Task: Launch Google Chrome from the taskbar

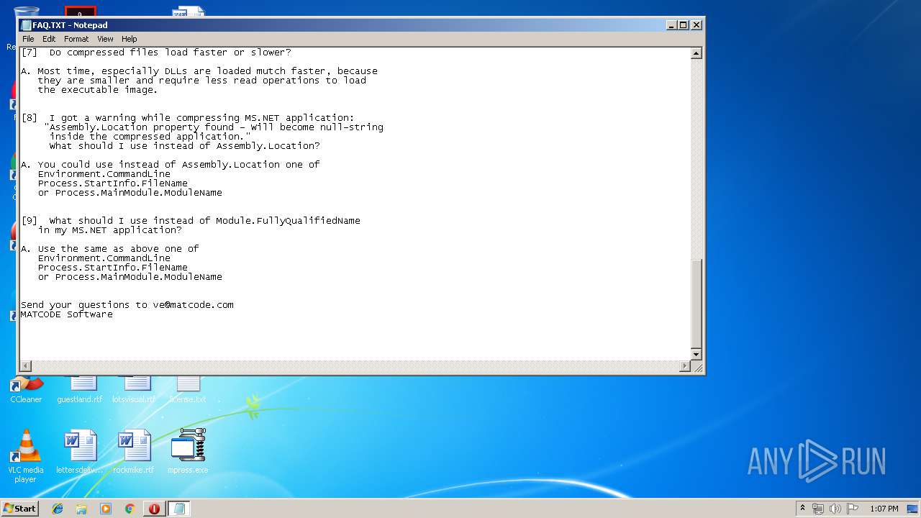Action: (130, 509)
